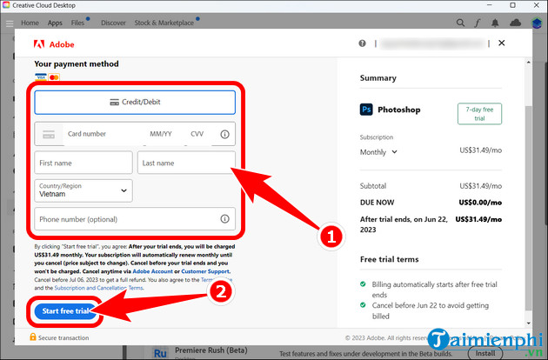The width and height of the screenshot is (548, 360).
Task: Click the Secure transaction lock icon
Action: pyautogui.click(x=33, y=337)
